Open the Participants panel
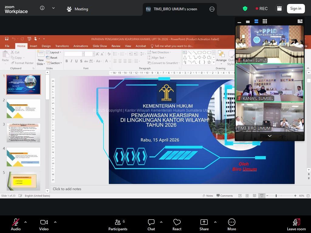 (118, 225)
